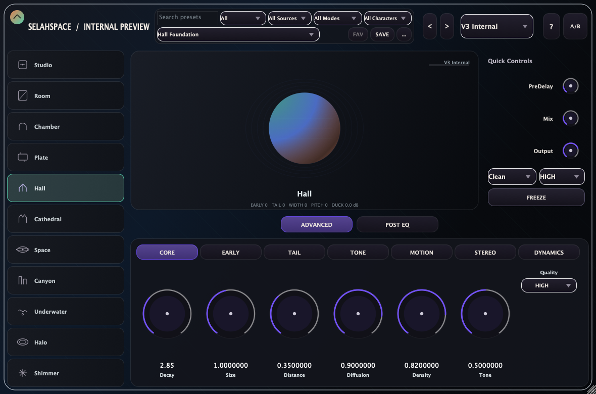The height and width of the screenshot is (394, 596).
Task: Go to previous preset with left arrow
Action: click(x=430, y=26)
